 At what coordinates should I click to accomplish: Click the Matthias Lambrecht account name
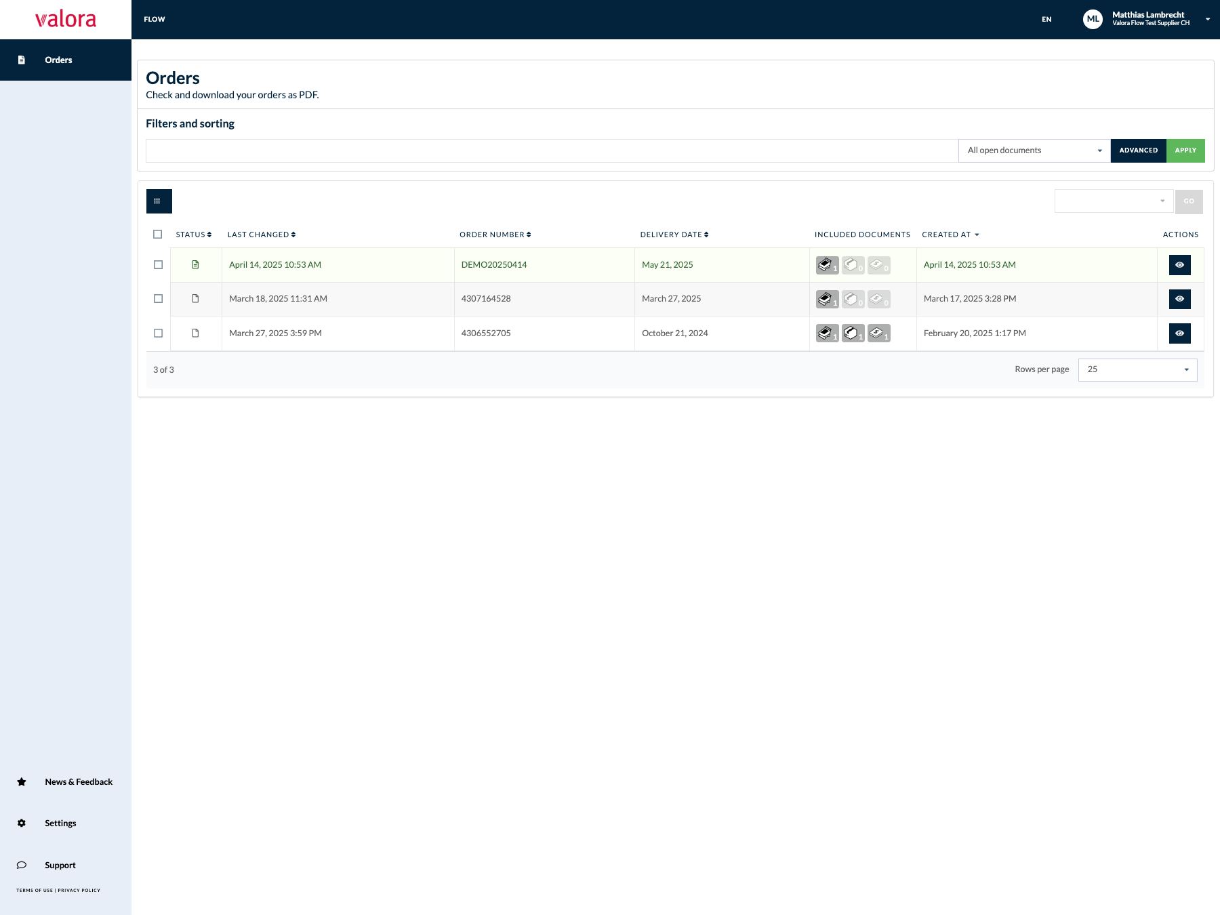pyautogui.click(x=1148, y=15)
